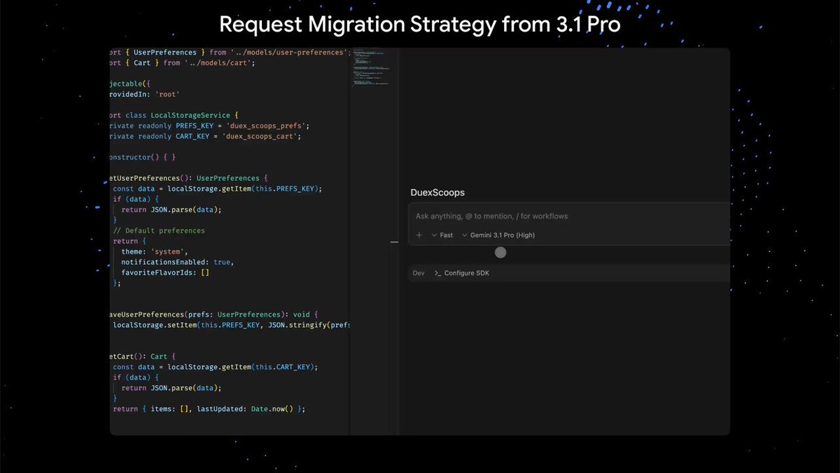Click the localStorage.setItem line in code
Viewport: 840px width, 473px height.
[230, 325]
